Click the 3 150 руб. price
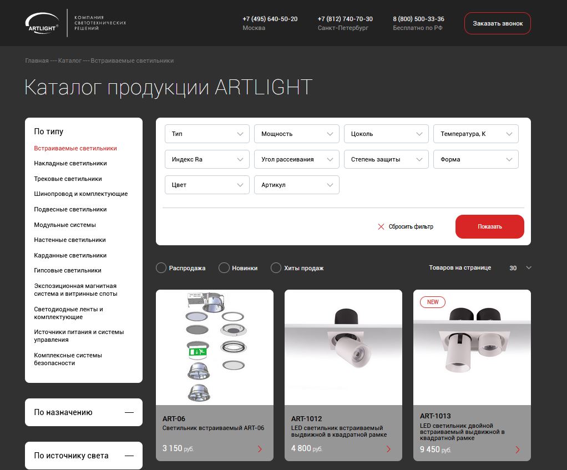Screen dimensions: 567x470 [178, 448]
